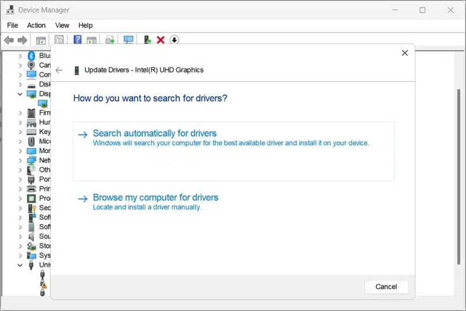466x311 pixels.
Task: Click the red X Uninstall device icon
Action: (x=160, y=40)
